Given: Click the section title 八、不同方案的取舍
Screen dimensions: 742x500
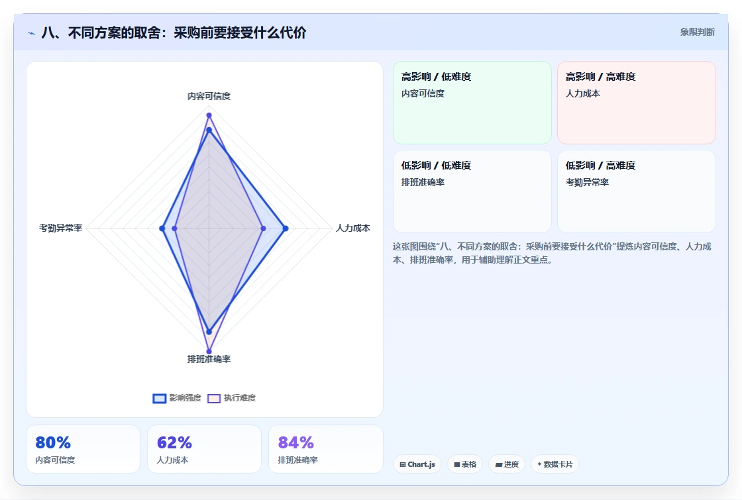Looking at the screenshot, I should pos(174,32).
